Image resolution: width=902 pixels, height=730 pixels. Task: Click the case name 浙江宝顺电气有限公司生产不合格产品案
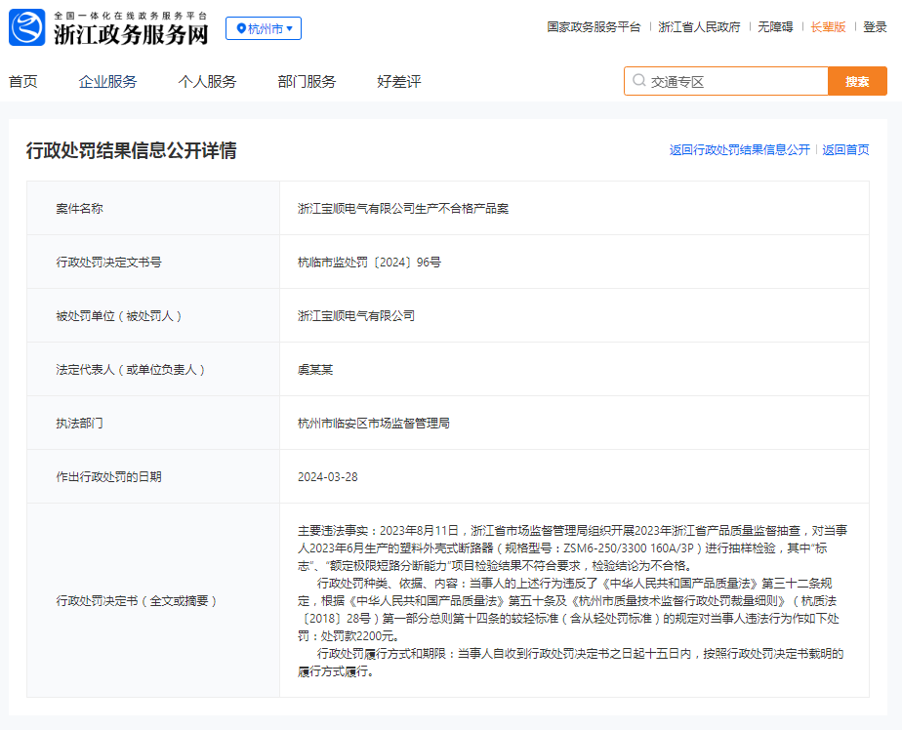tap(402, 208)
